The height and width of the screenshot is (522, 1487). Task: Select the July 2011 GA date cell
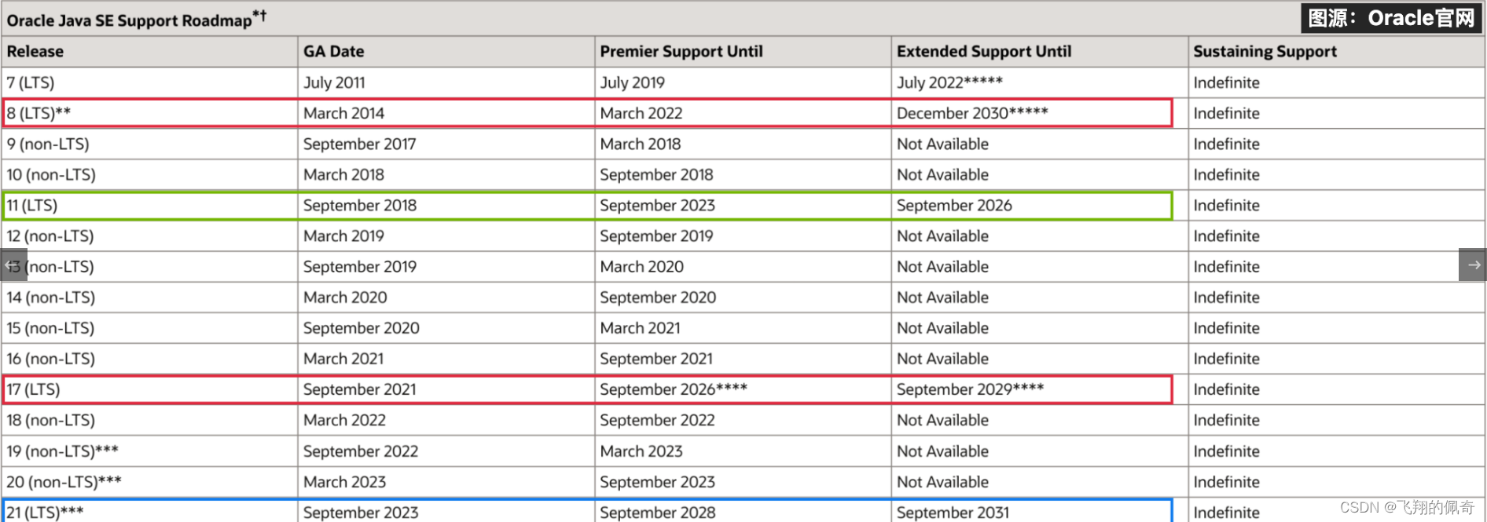[x=334, y=82]
